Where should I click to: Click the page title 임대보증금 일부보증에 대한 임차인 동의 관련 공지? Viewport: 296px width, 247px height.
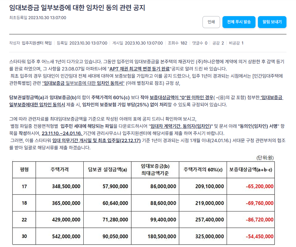pyautogui.click(x=77, y=8)
